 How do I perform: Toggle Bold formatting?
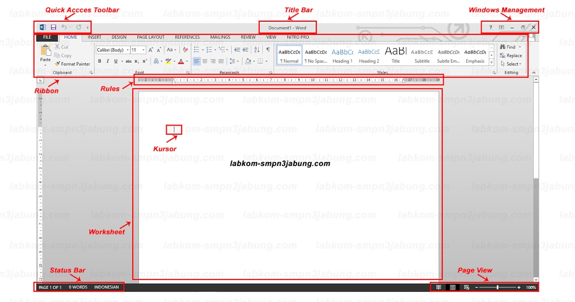pos(100,61)
